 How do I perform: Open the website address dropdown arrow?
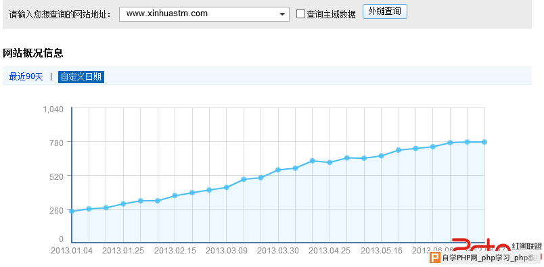pyautogui.click(x=281, y=14)
